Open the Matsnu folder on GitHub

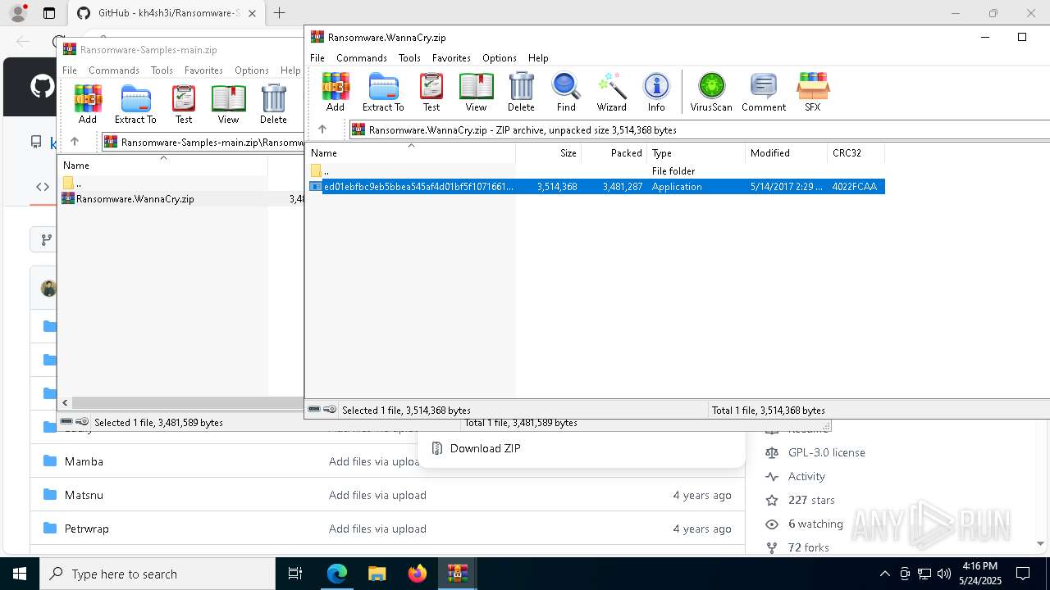coord(84,495)
